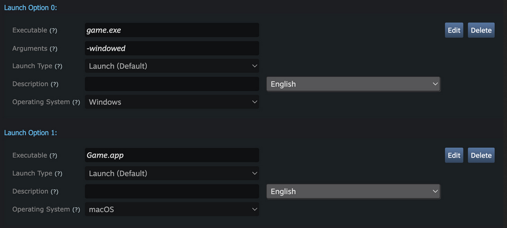Image resolution: width=507 pixels, height=228 pixels.
Task: Click help (?) icon next to Launch Option 1 Executable
Action: tap(53, 156)
